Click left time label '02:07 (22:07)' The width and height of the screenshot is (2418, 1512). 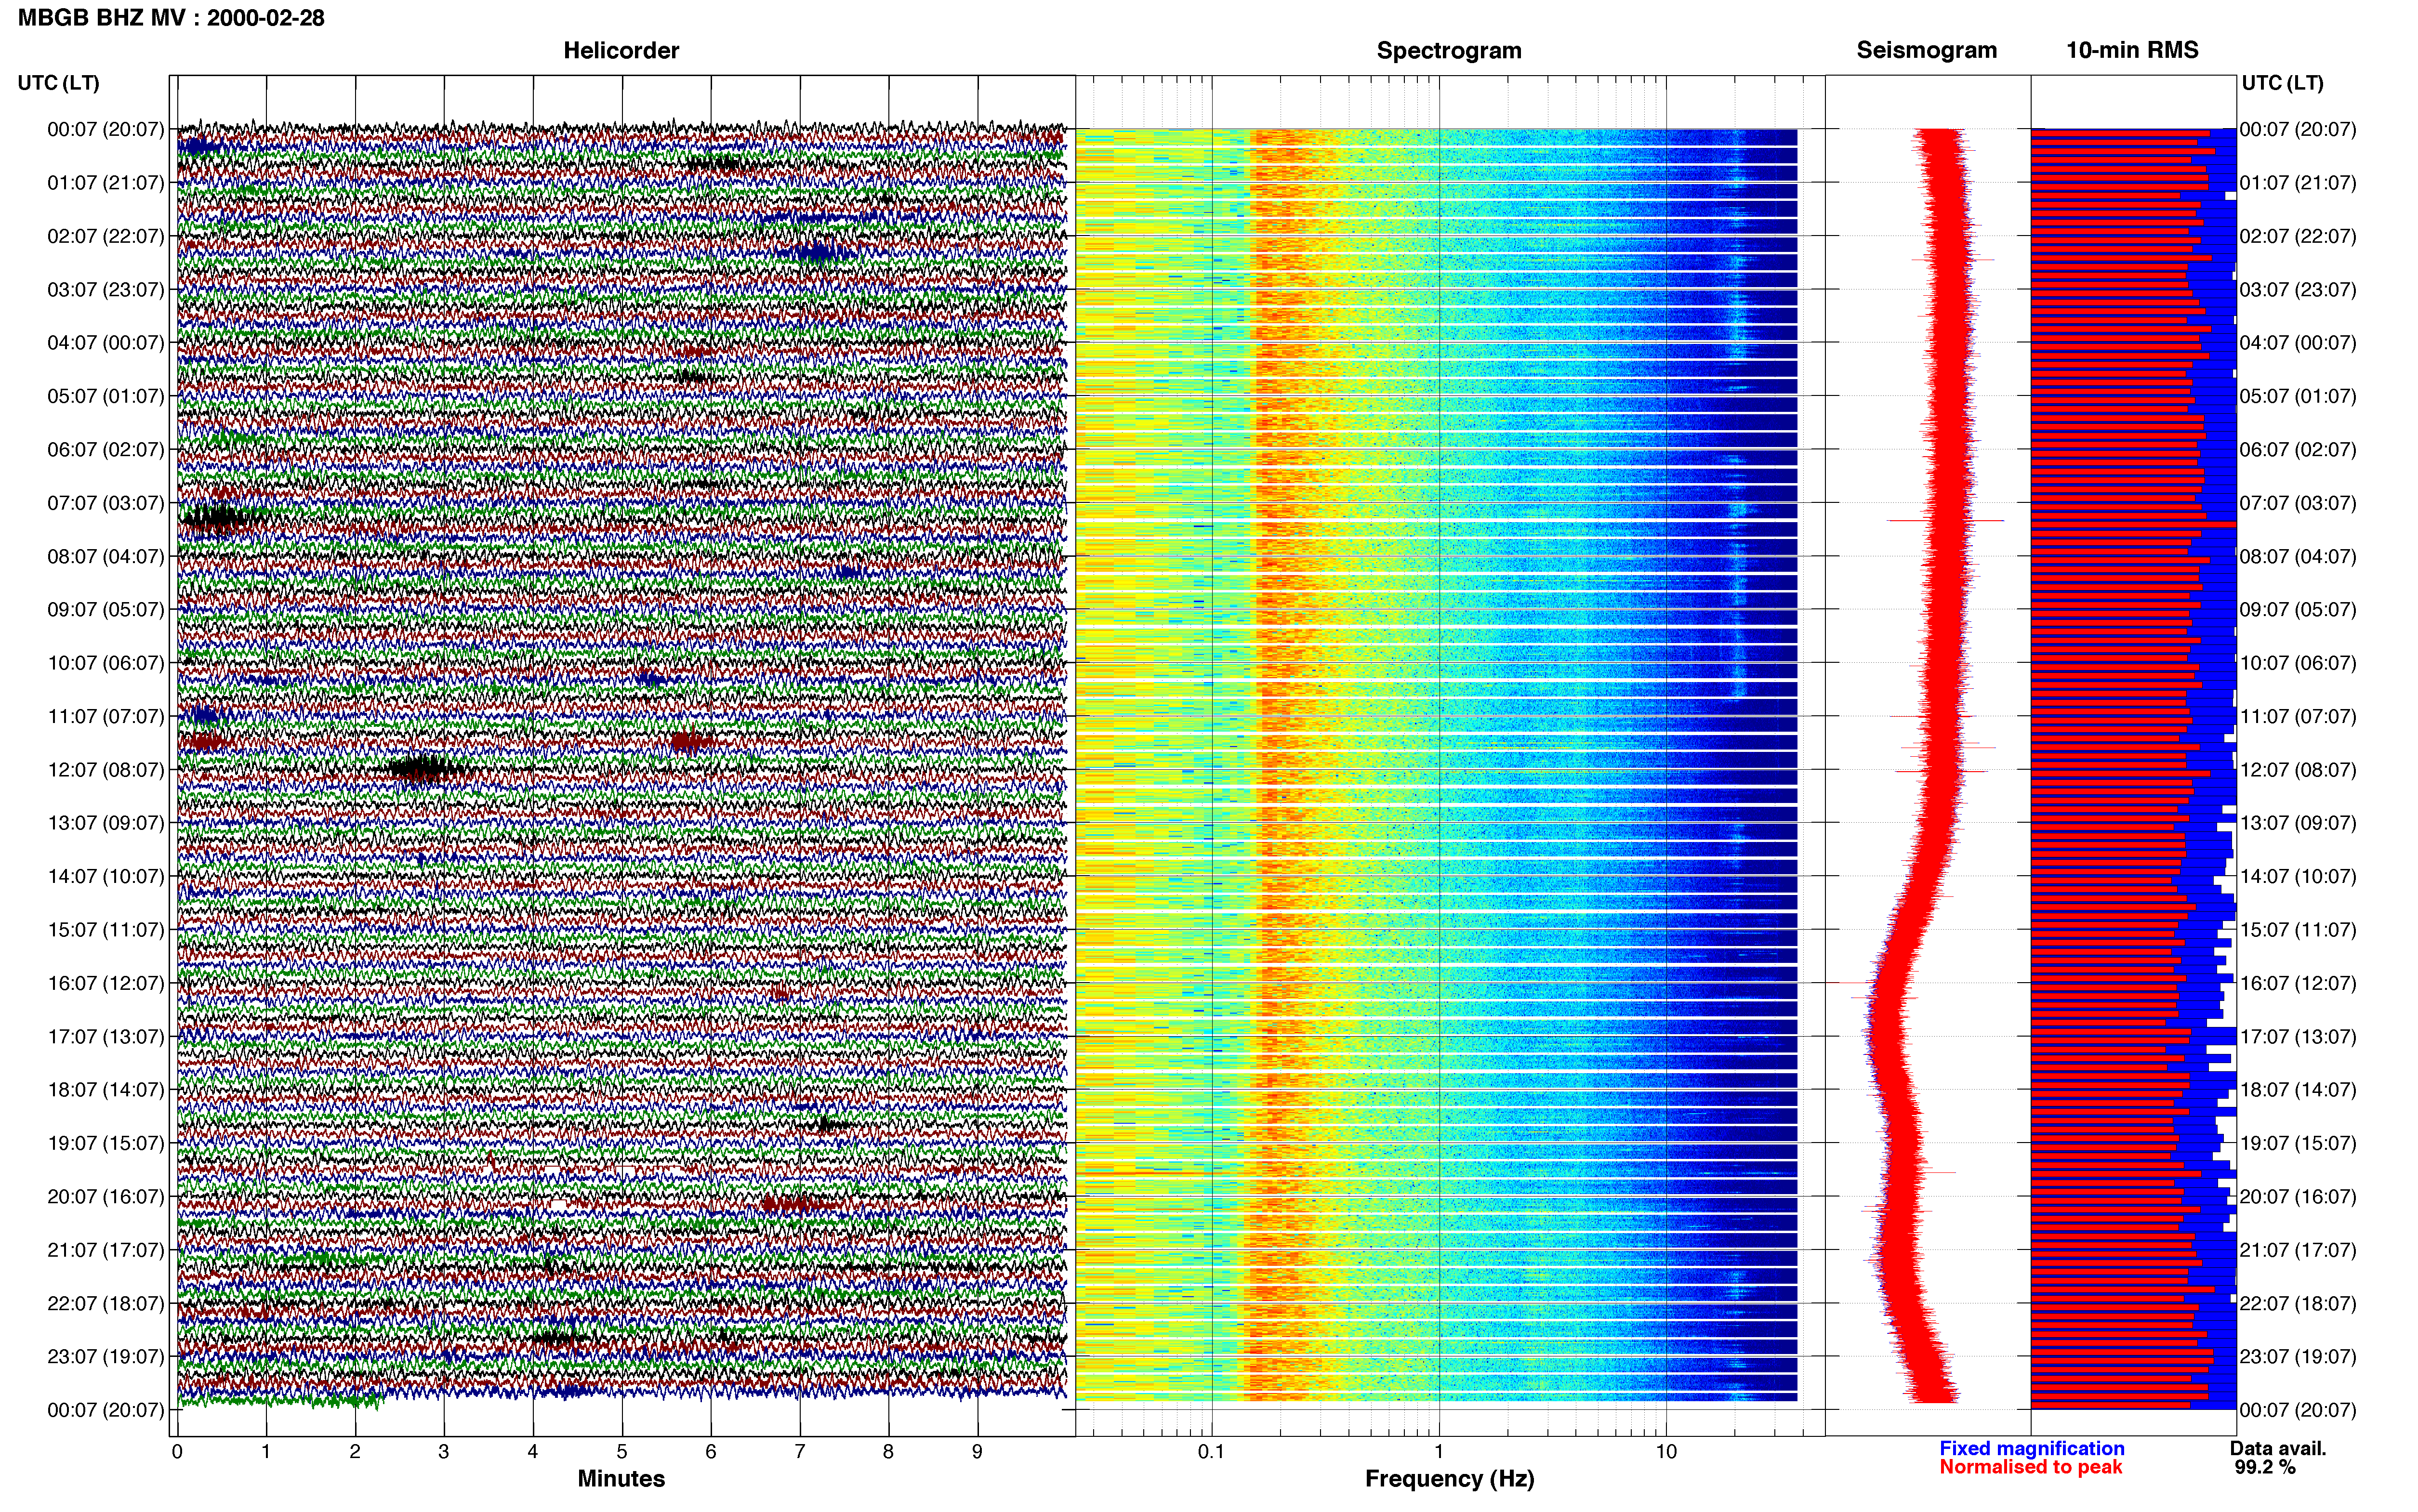point(105,236)
